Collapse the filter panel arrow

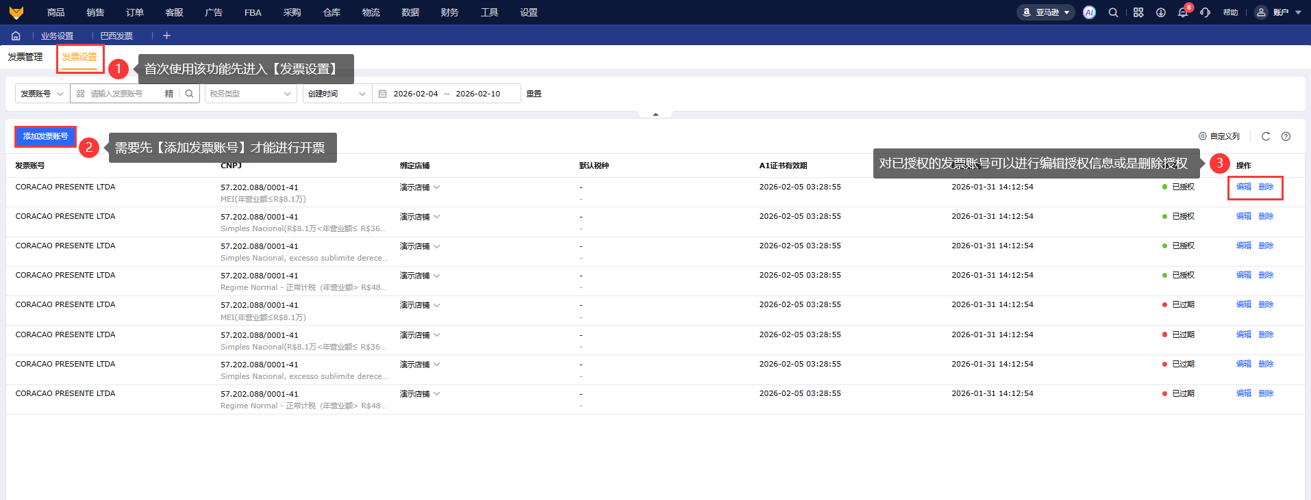click(x=655, y=114)
